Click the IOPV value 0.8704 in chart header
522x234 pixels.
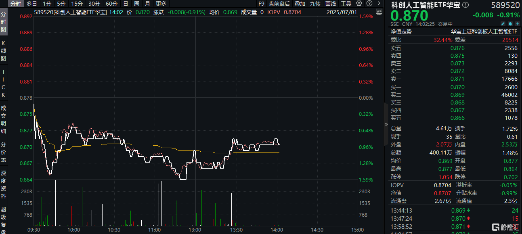click(x=292, y=12)
